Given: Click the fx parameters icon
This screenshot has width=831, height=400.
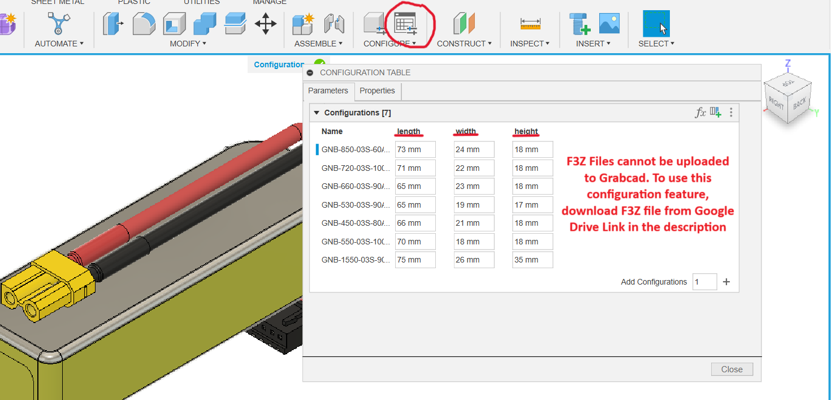Looking at the screenshot, I should tap(700, 113).
